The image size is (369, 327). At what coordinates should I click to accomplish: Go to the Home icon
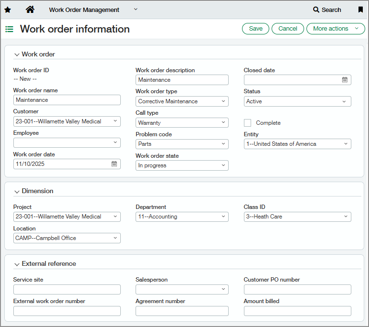pyautogui.click(x=30, y=10)
